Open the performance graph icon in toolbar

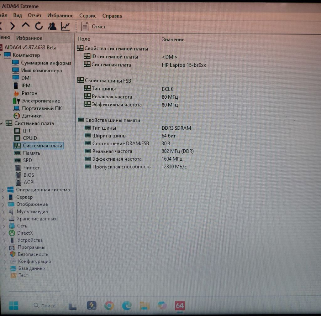tap(66, 26)
